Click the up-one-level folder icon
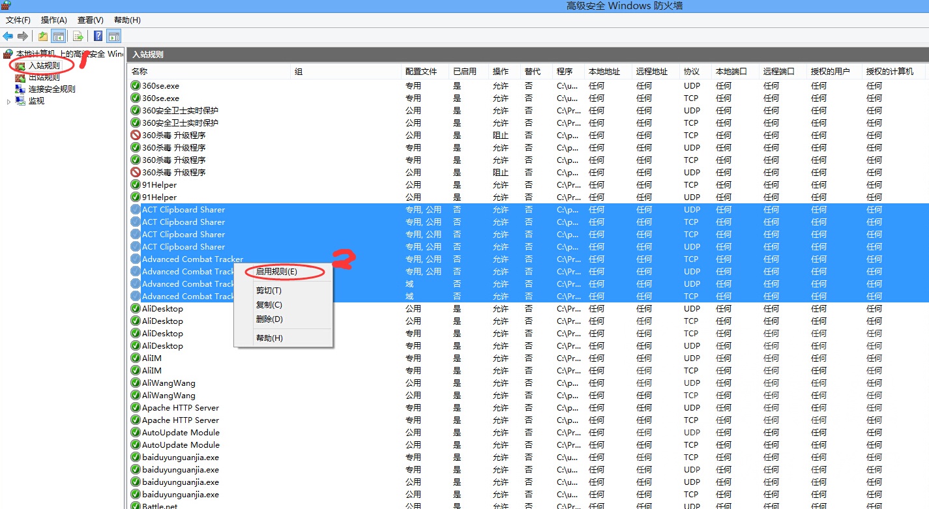929x509 pixels. click(x=43, y=36)
